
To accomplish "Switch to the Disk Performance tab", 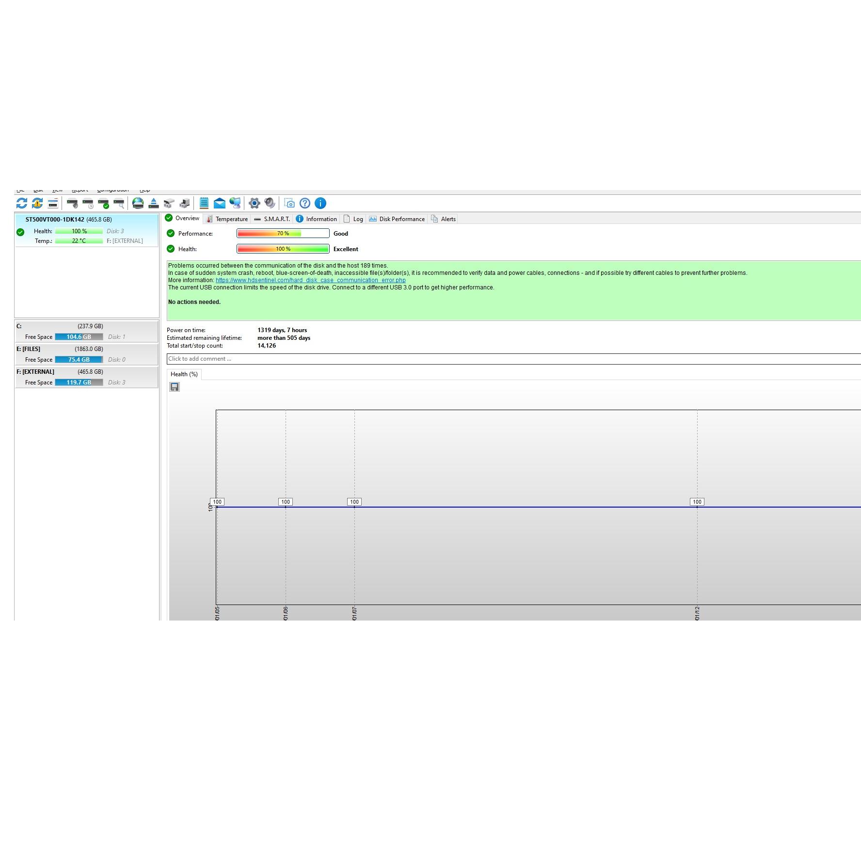I will tap(397, 219).
